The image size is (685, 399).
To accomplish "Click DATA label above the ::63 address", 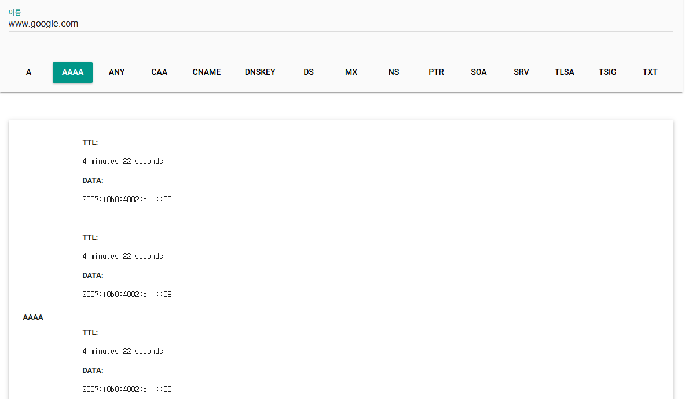I will (93, 371).
